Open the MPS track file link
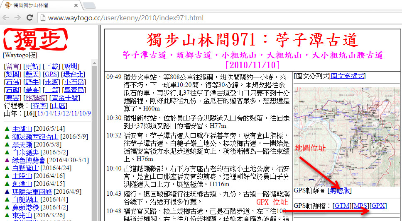The width and height of the screenshot is (402, 221). (360, 206)
